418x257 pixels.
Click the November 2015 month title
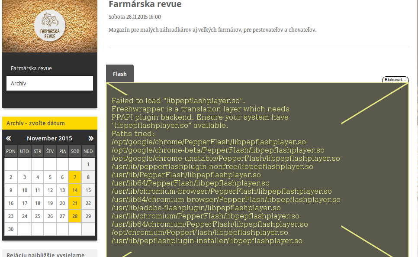click(50, 138)
